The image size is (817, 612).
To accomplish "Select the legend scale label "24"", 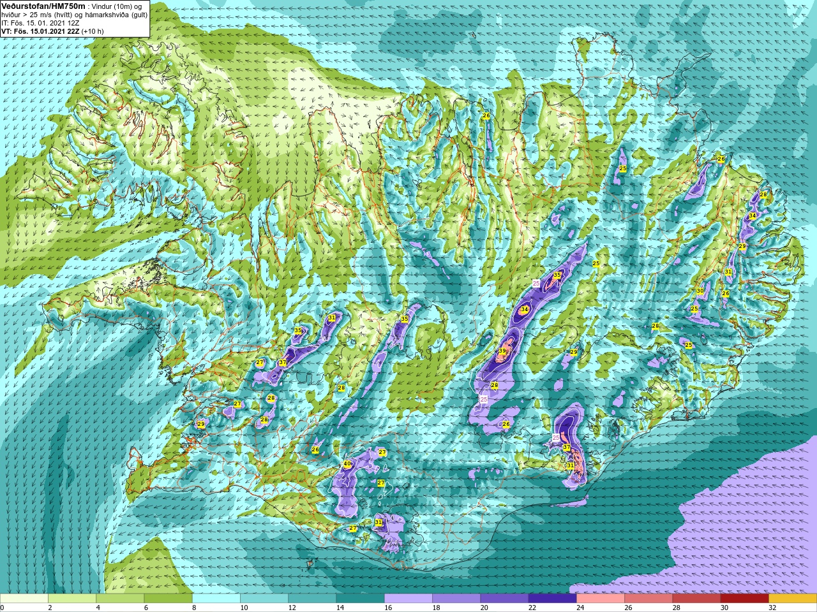I will pos(580,608).
